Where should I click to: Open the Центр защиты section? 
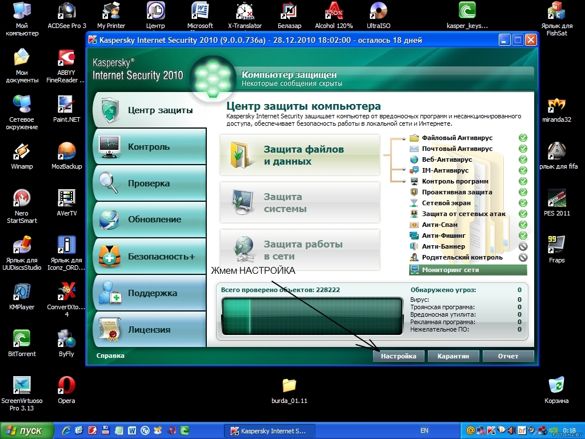point(149,110)
